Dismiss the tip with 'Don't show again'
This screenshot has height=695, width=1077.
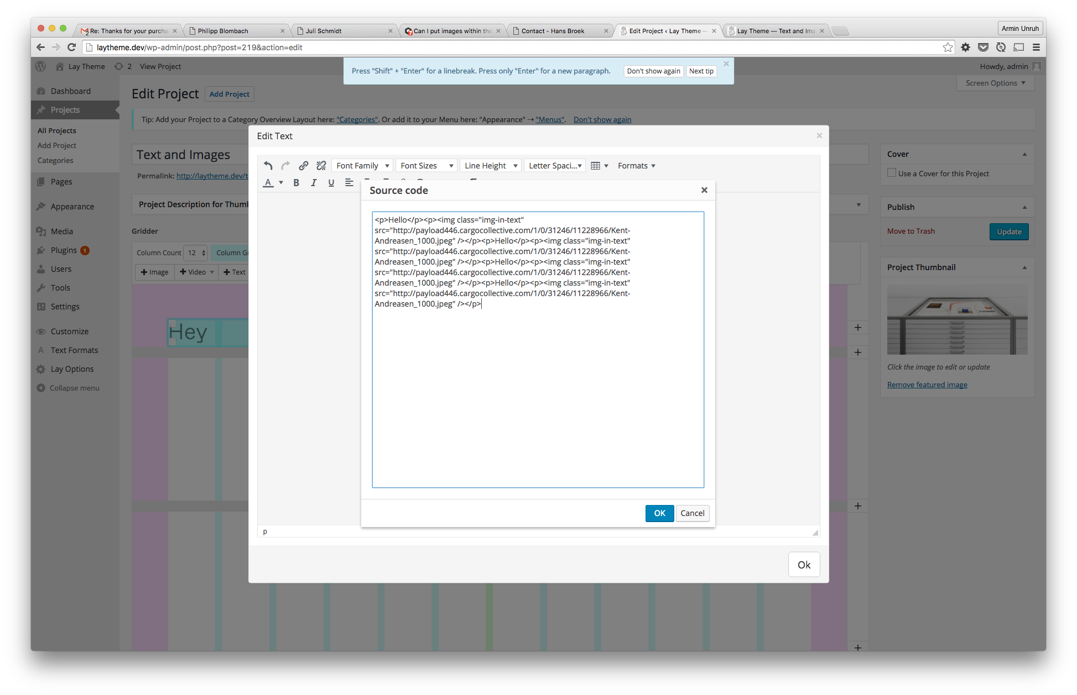(x=653, y=71)
